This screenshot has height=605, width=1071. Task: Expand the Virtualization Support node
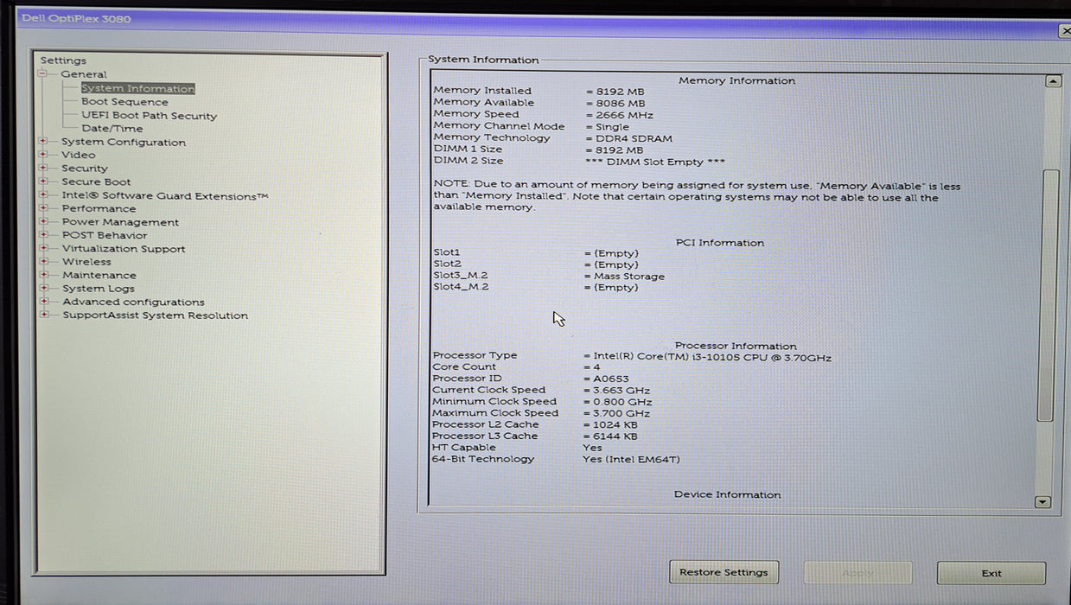tap(43, 249)
